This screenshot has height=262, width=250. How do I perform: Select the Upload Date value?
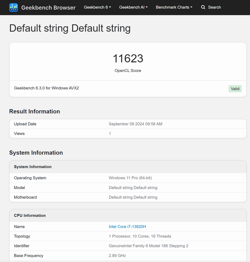click(x=135, y=124)
